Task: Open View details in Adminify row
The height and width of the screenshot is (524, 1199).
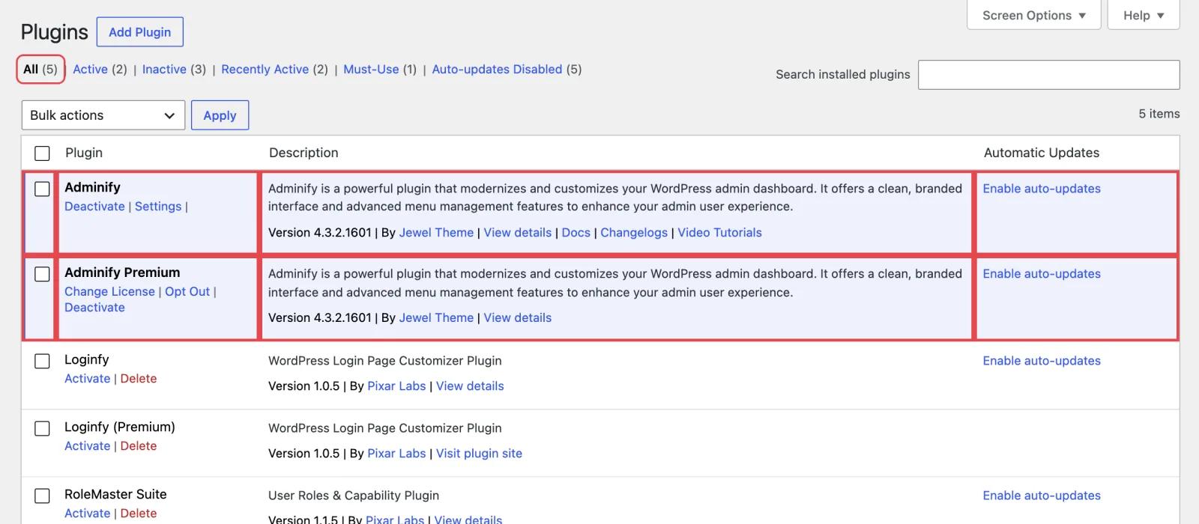Action: click(517, 233)
